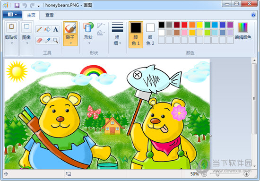260x181 pixels.
Task: Click the Redo arrow in title bar
Action: [32, 6]
